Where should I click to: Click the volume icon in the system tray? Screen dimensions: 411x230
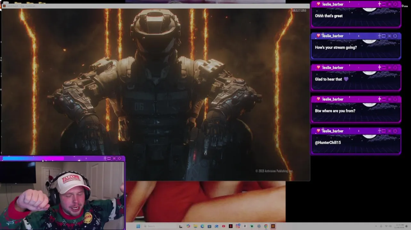390,226
